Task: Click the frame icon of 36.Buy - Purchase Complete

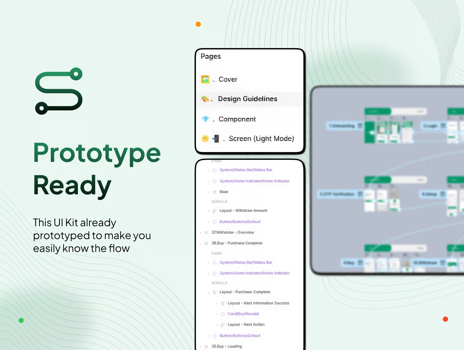Action: pos(206,243)
